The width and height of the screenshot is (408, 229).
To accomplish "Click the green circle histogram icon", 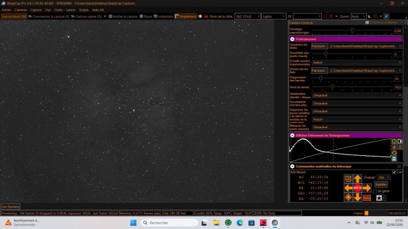I will 394,141.
